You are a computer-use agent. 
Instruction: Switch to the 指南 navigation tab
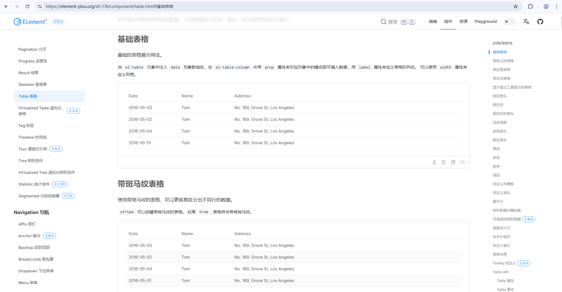[433, 21]
